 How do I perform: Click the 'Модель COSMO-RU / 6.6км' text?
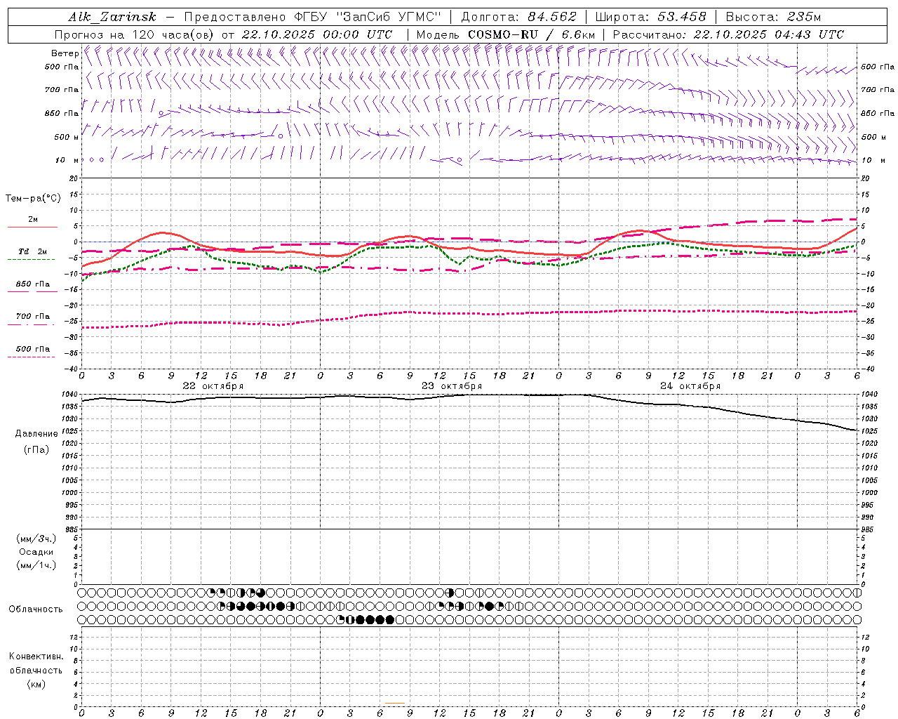click(506, 34)
